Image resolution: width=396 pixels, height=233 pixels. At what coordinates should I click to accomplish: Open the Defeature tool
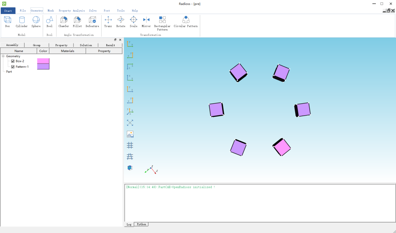tap(92, 22)
